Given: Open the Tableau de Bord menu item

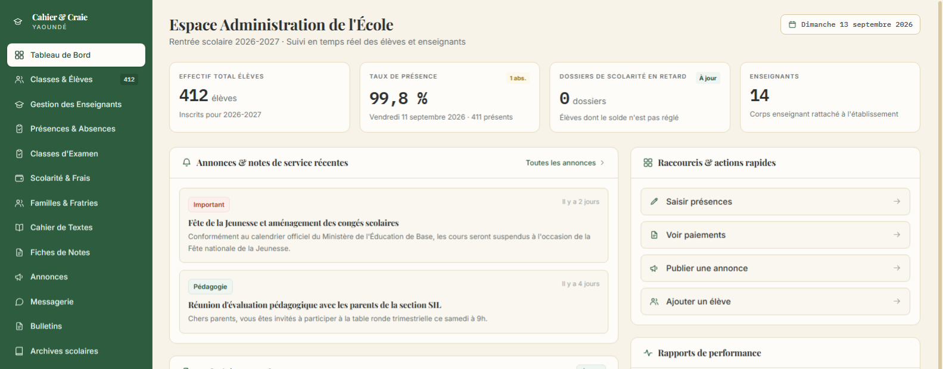Looking at the screenshot, I should pos(76,55).
